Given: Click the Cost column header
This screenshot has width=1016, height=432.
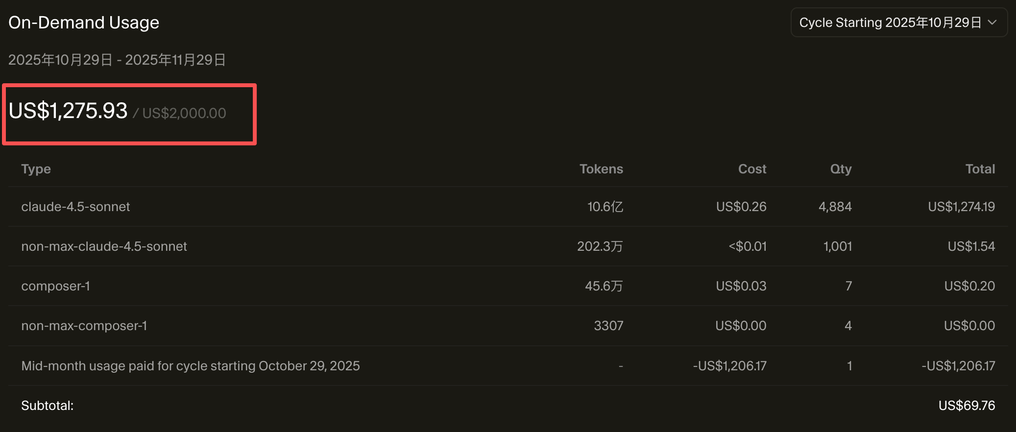Looking at the screenshot, I should click(x=752, y=169).
